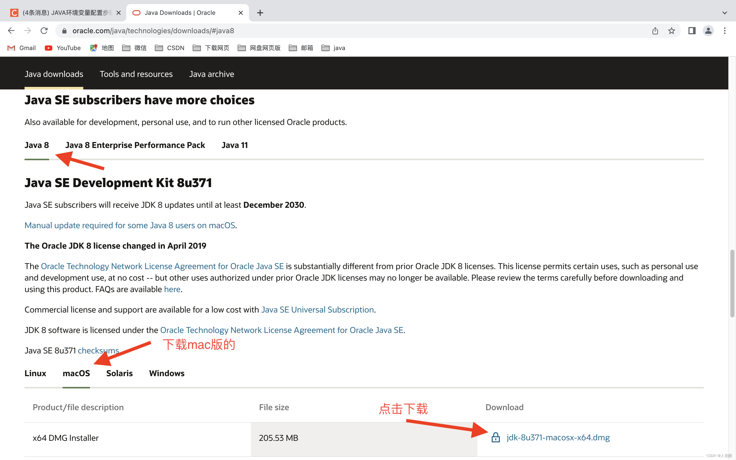This screenshot has height=460, width=736.
Task: Open Java SE Universal Subscription link
Action: 317,309
